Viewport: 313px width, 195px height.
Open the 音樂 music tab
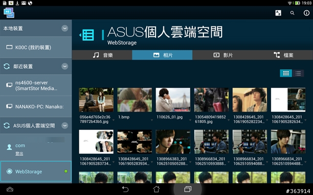click(x=102, y=55)
